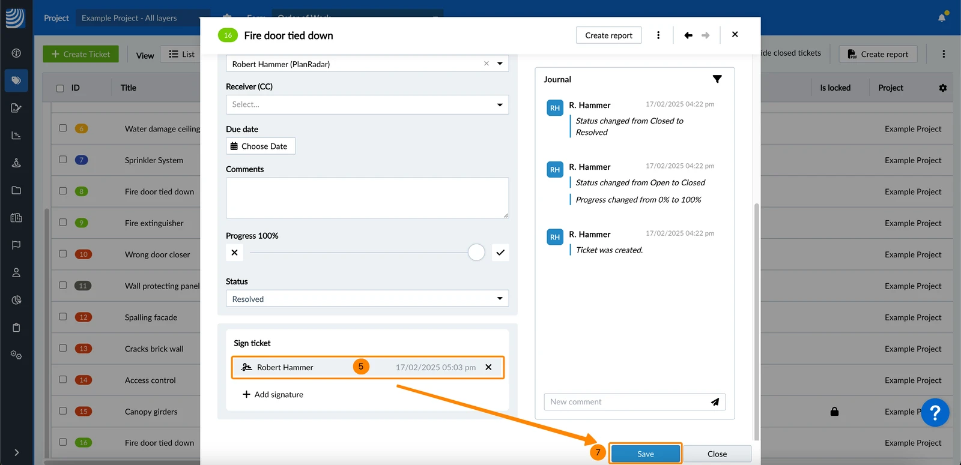Click the Add signature link
The image size is (961, 465).
tap(273, 394)
